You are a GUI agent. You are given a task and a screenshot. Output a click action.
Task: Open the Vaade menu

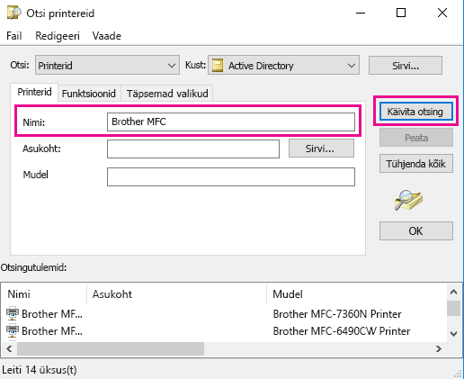pyautogui.click(x=107, y=36)
